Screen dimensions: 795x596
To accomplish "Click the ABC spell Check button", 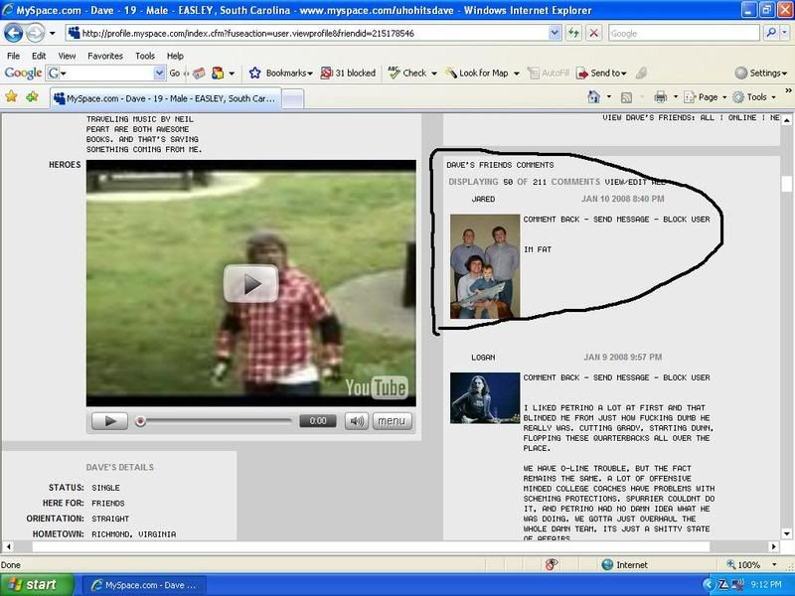I will pyautogui.click(x=406, y=73).
